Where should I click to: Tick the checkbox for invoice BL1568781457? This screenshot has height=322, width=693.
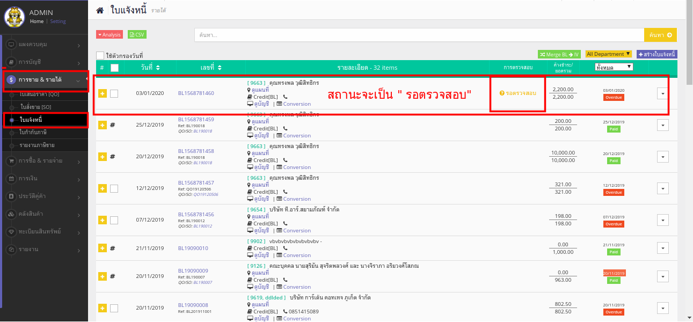[114, 188]
